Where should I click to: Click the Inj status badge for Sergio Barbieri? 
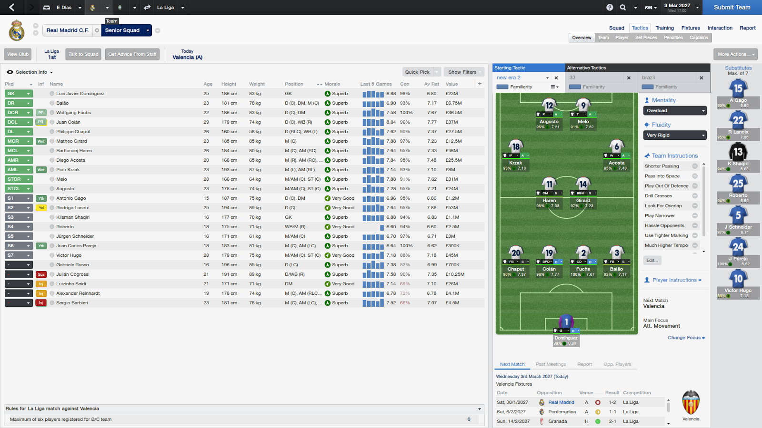pos(41,303)
